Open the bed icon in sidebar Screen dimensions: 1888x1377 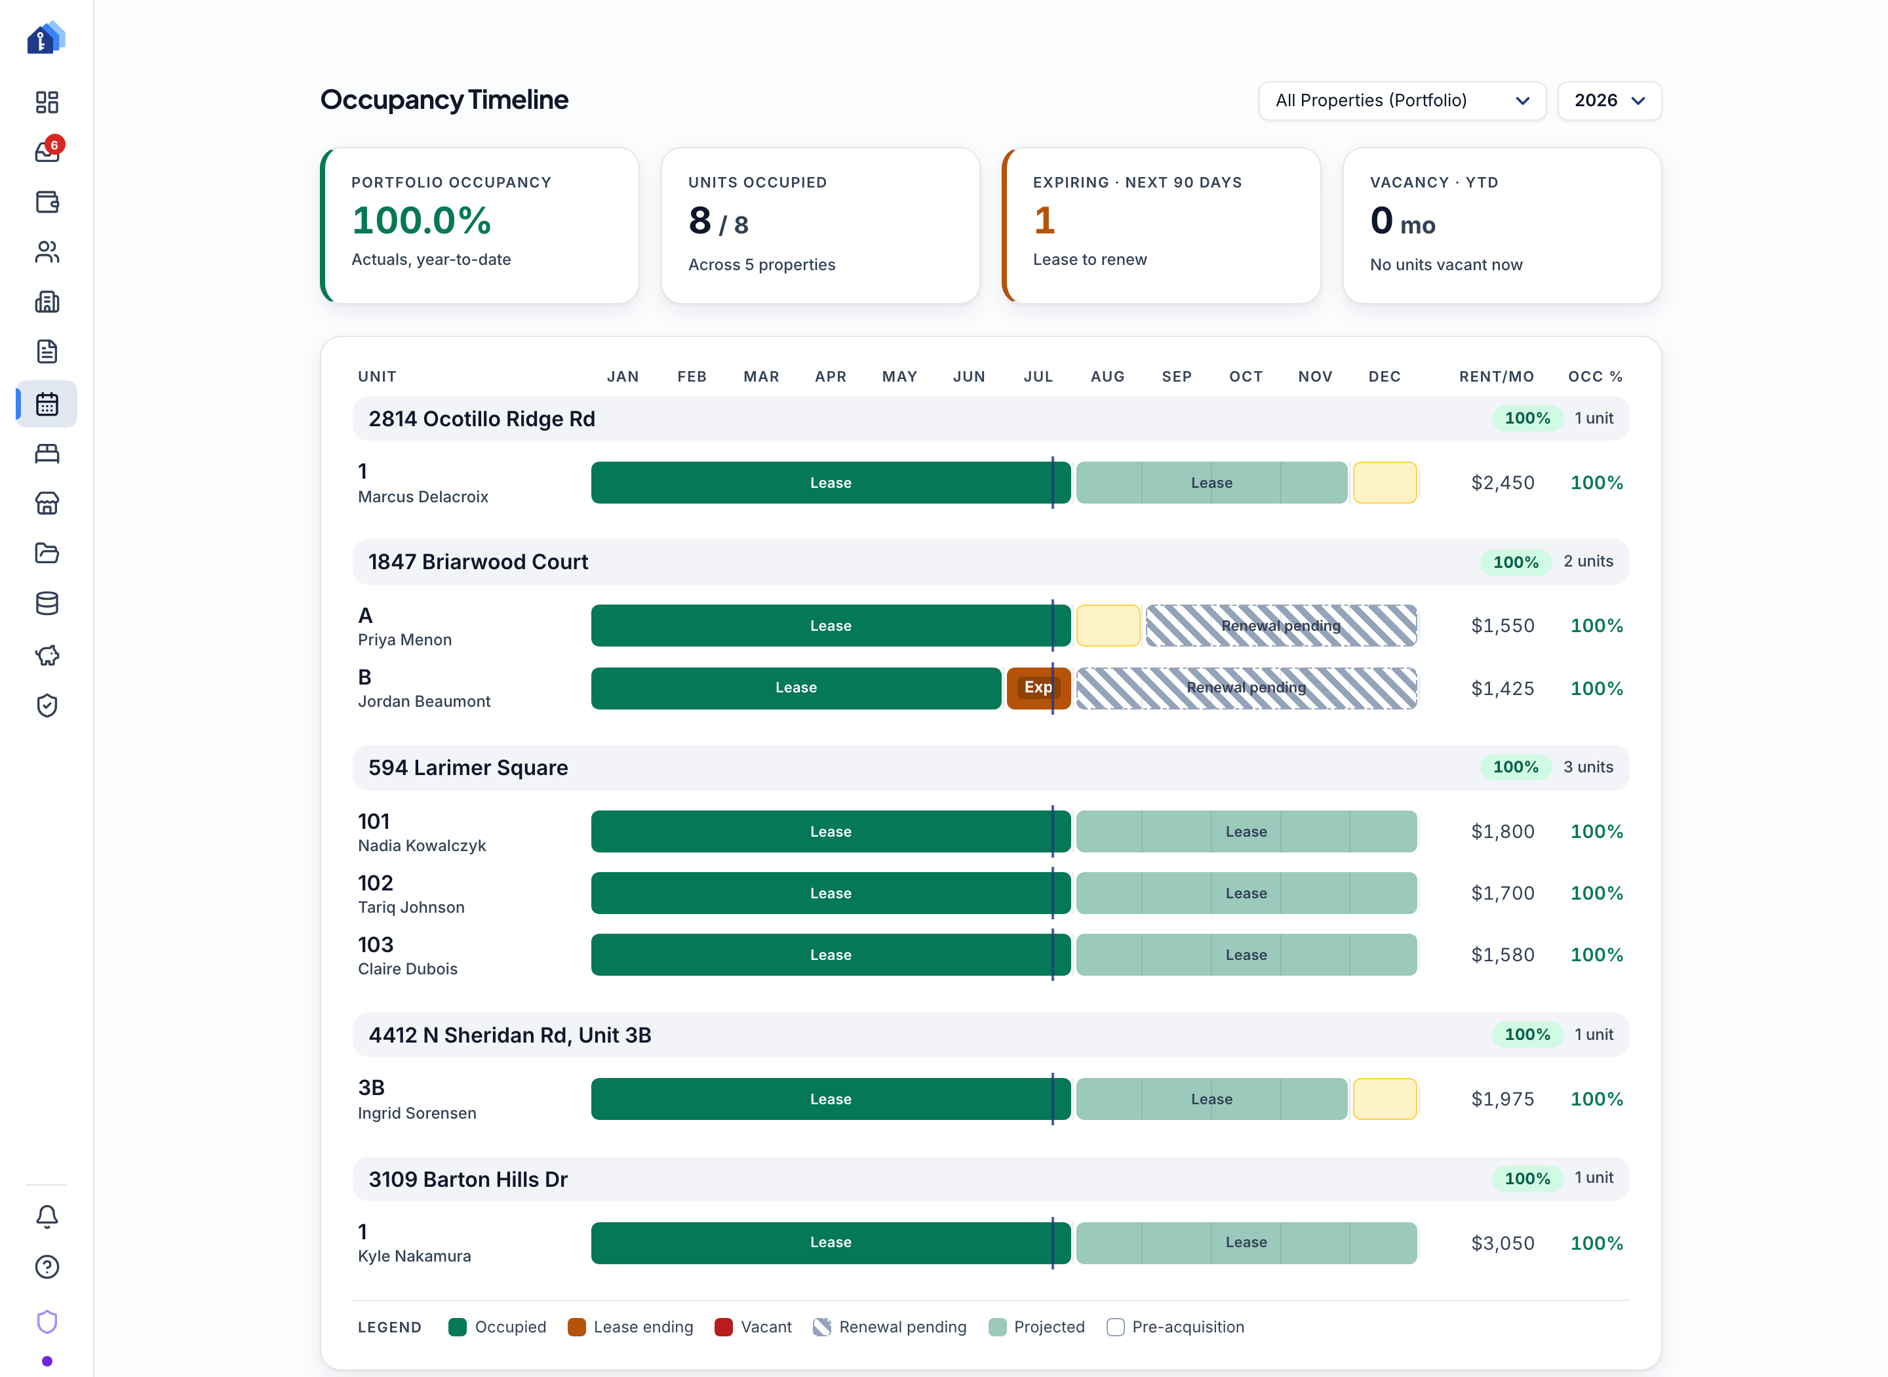coord(47,454)
